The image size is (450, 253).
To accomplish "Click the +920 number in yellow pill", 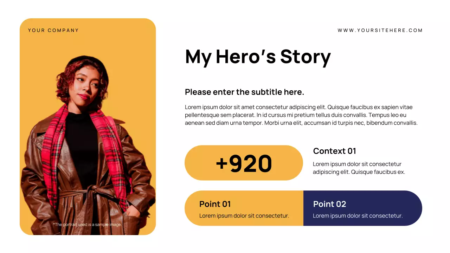I will point(244,163).
